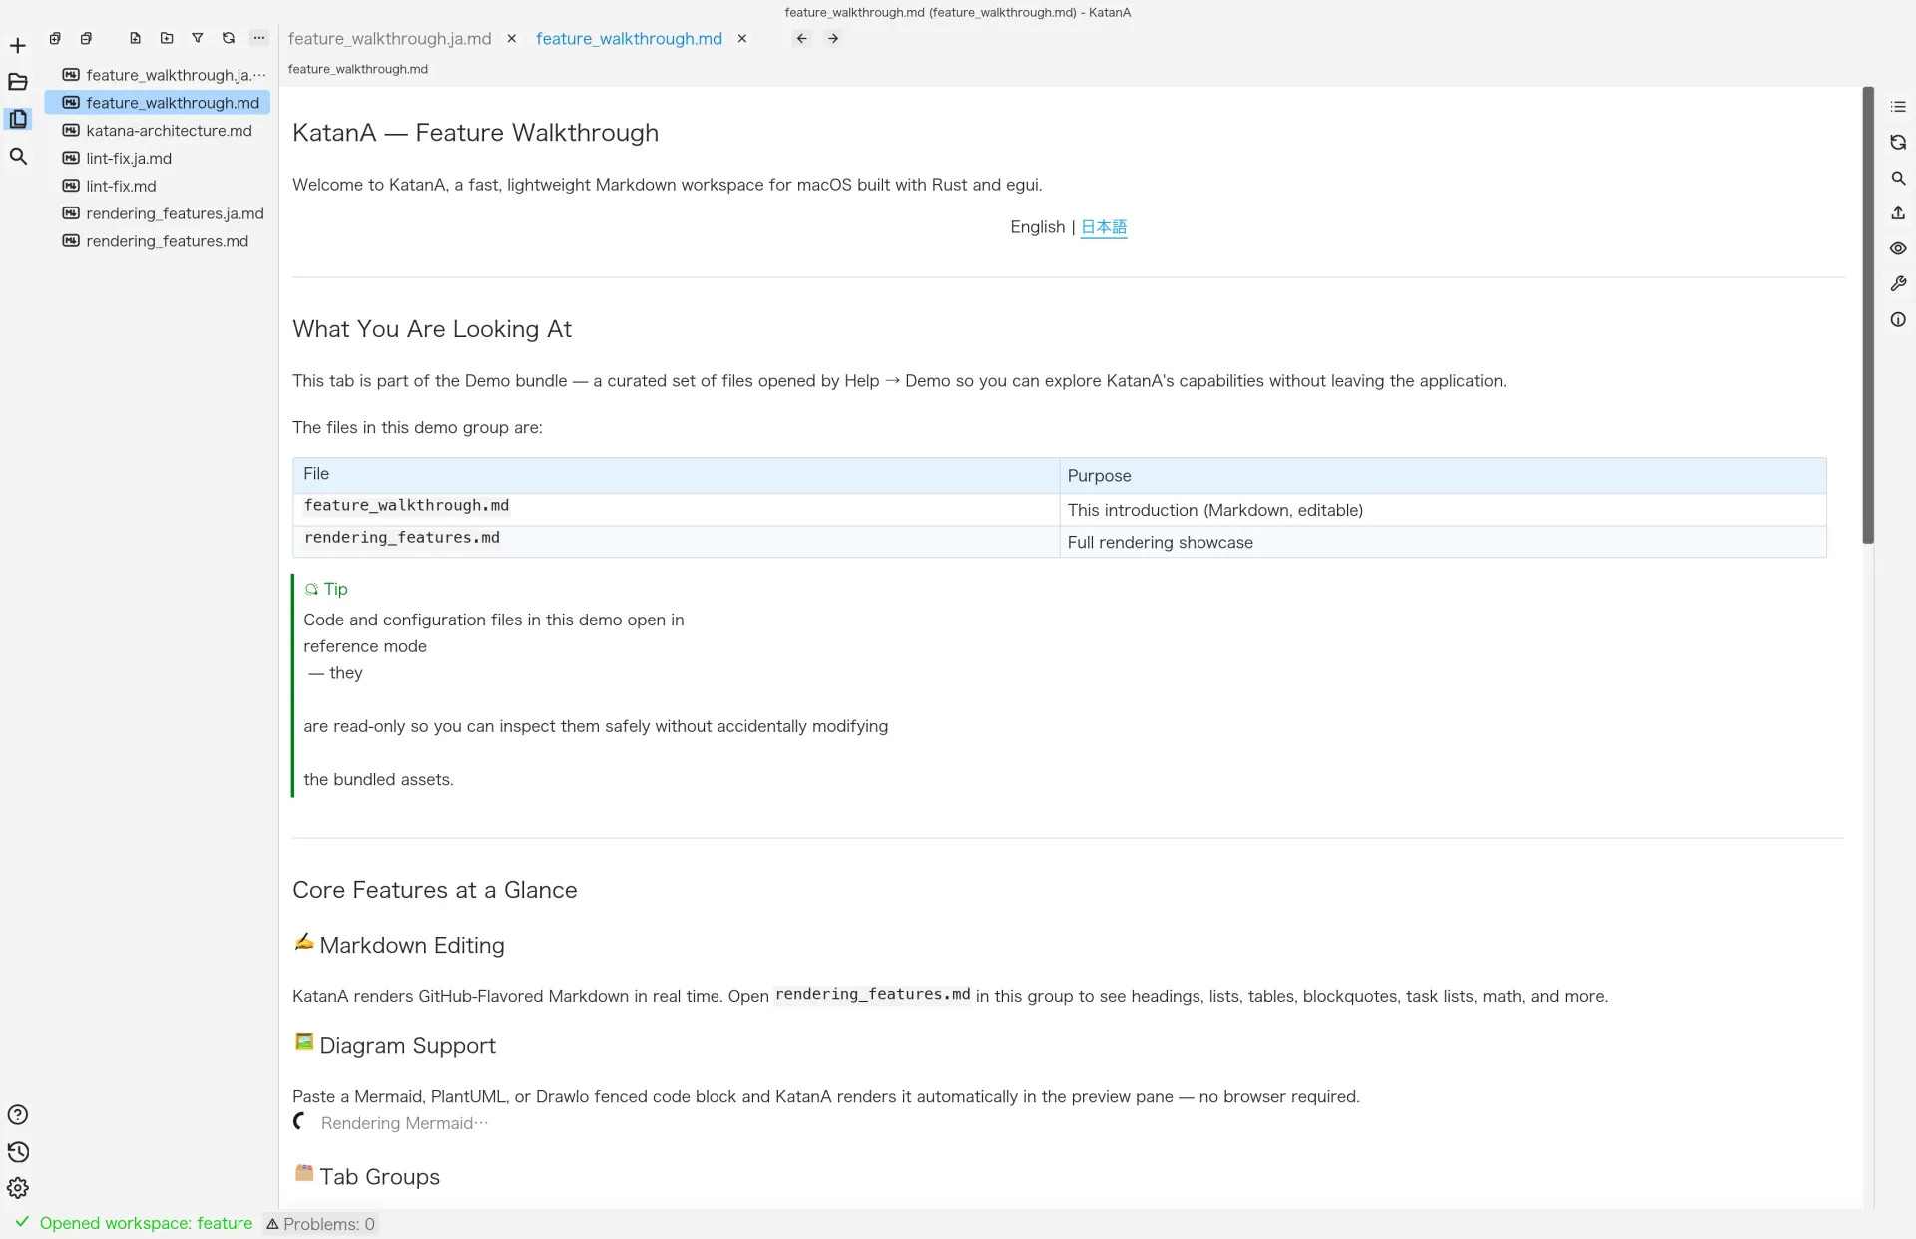Click the rendering_features.md table cell
This screenshot has width=1916, height=1239.
676,540
